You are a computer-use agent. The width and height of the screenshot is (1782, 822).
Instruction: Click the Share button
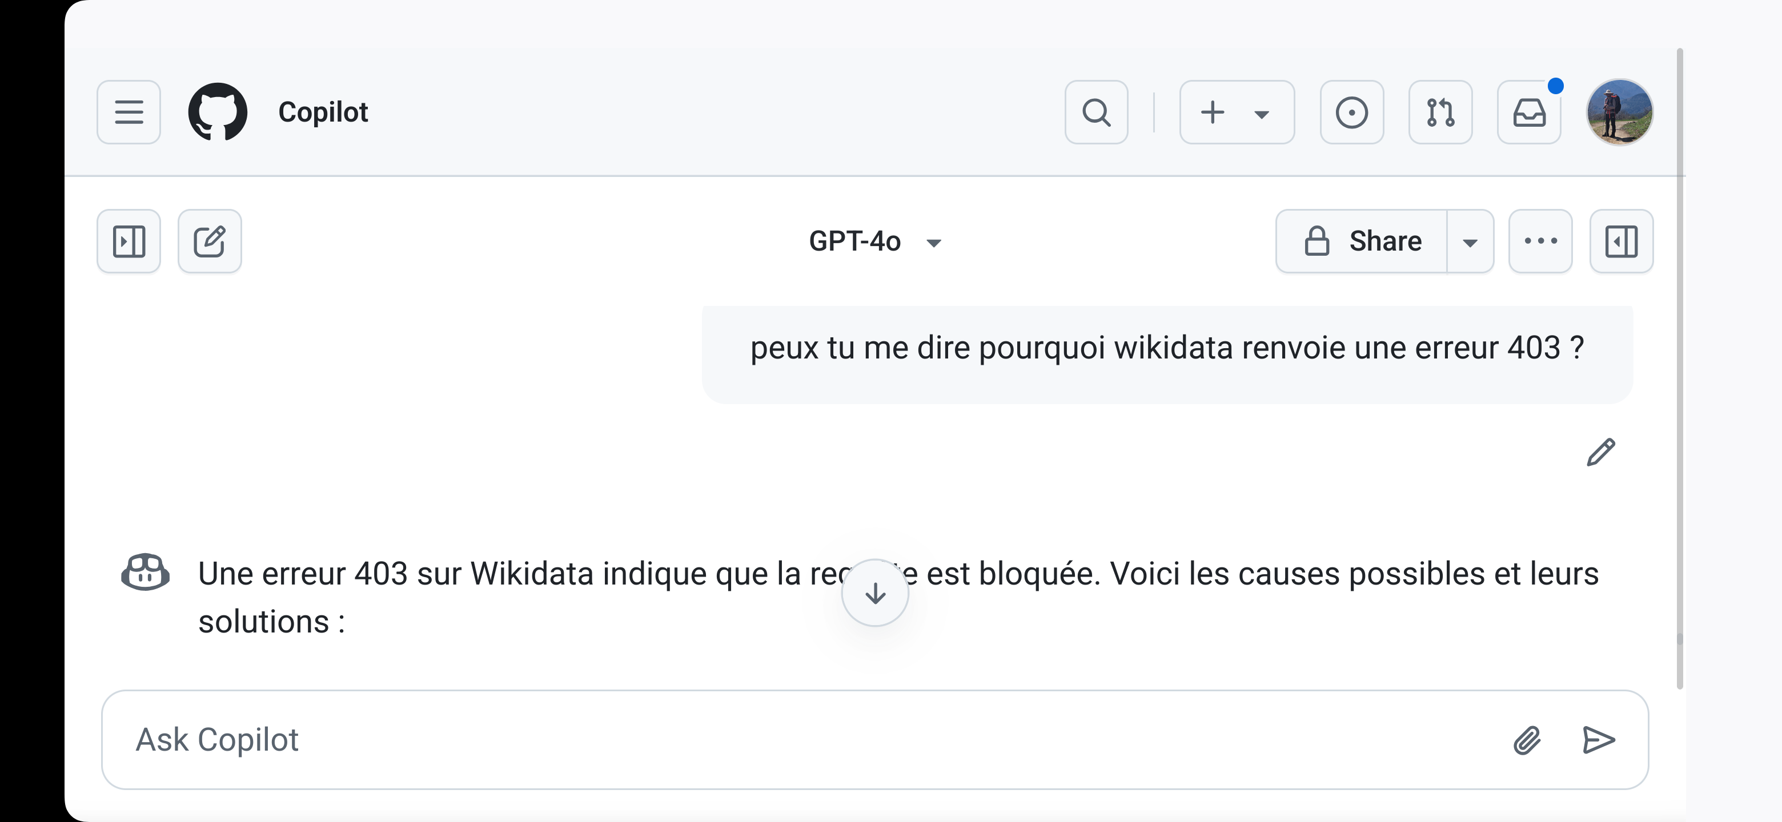pyautogui.click(x=1362, y=241)
